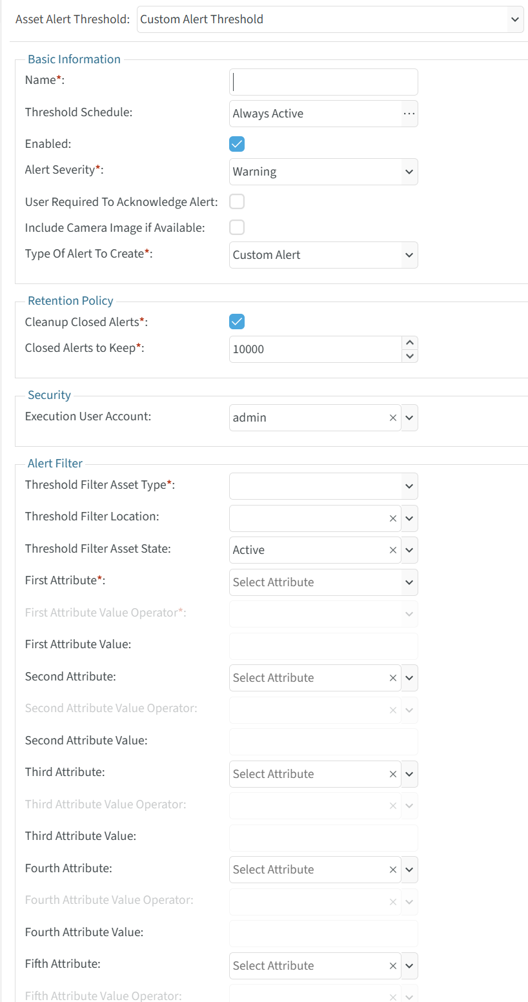Clear Threshold Filter Location field

(392, 518)
